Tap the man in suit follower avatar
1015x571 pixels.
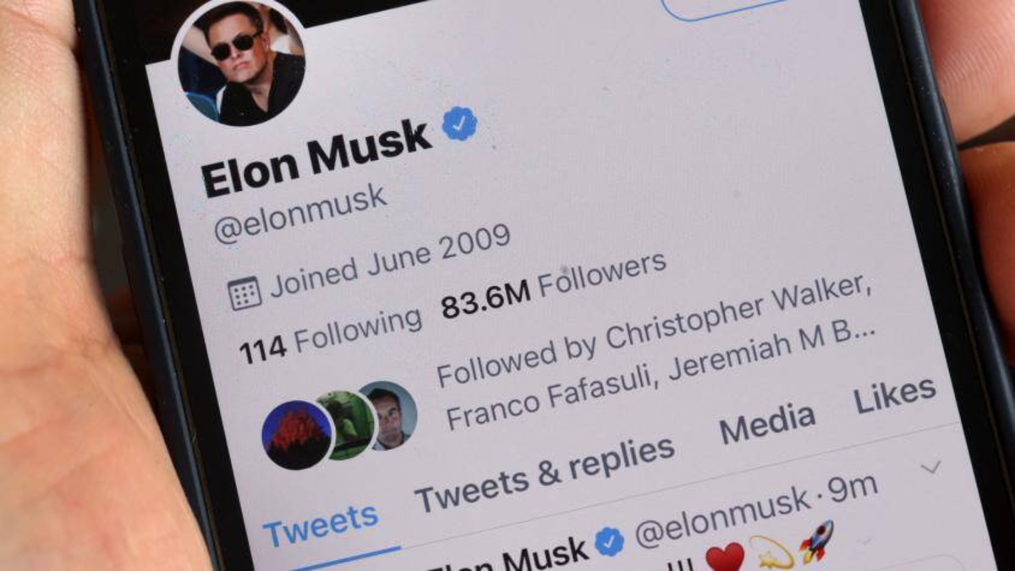click(x=390, y=414)
